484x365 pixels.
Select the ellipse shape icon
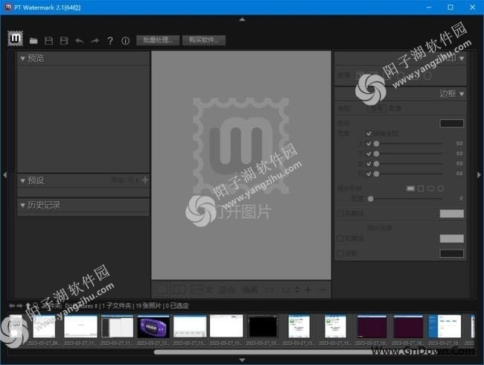(430, 188)
